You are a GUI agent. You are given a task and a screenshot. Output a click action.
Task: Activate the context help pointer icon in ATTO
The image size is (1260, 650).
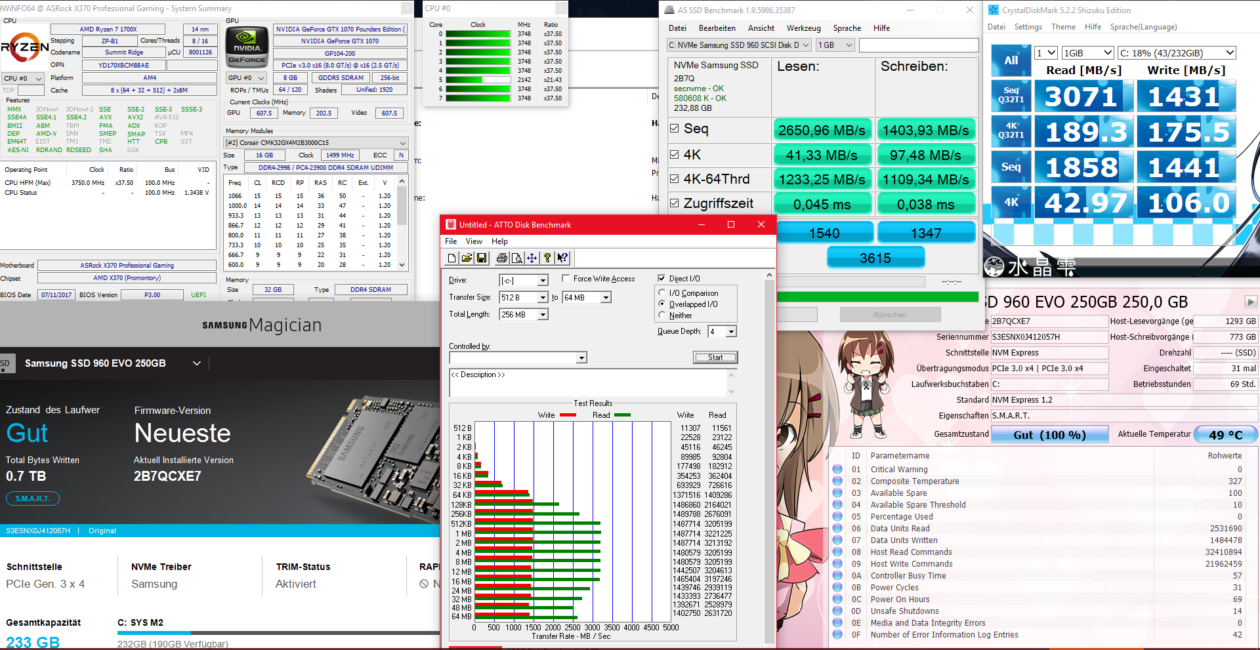coord(562,258)
